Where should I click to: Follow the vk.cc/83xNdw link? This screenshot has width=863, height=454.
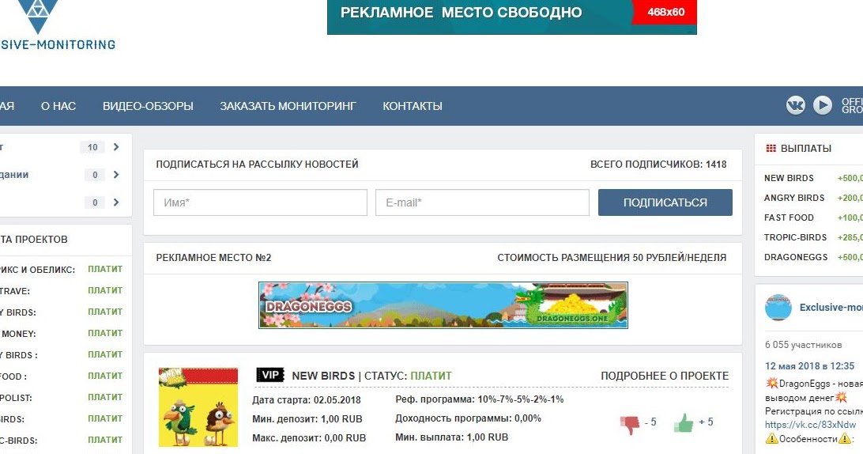tap(810, 424)
